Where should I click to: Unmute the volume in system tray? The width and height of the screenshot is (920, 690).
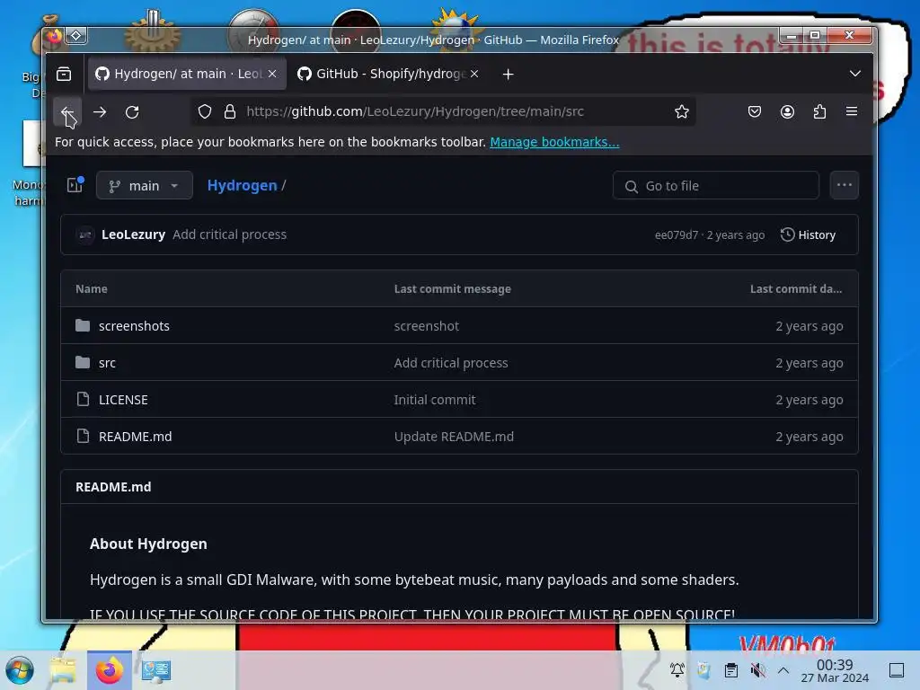coord(757,670)
